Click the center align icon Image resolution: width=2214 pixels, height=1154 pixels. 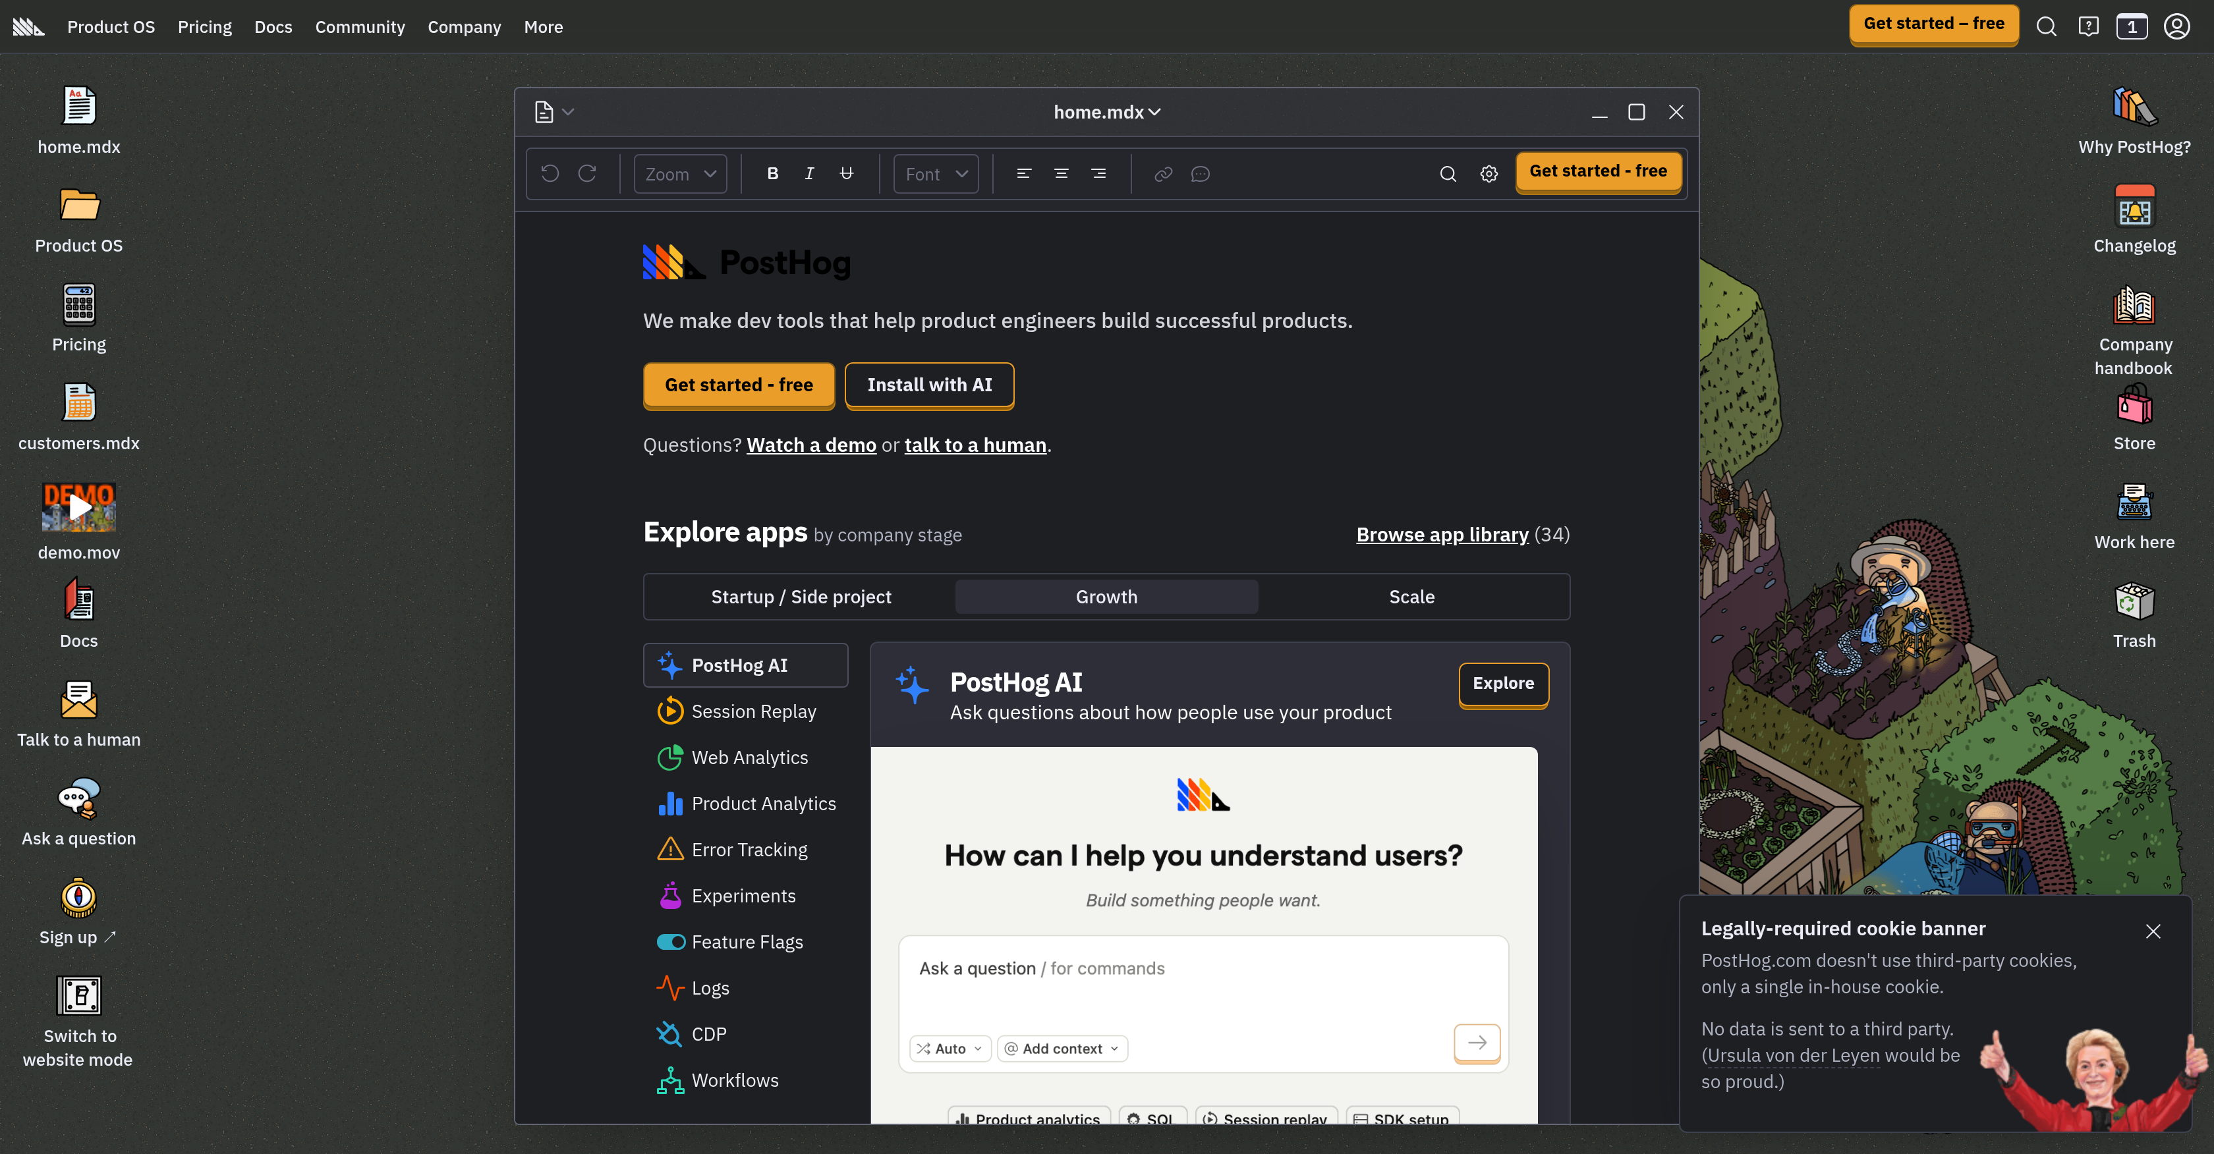pyautogui.click(x=1062, y=174)
